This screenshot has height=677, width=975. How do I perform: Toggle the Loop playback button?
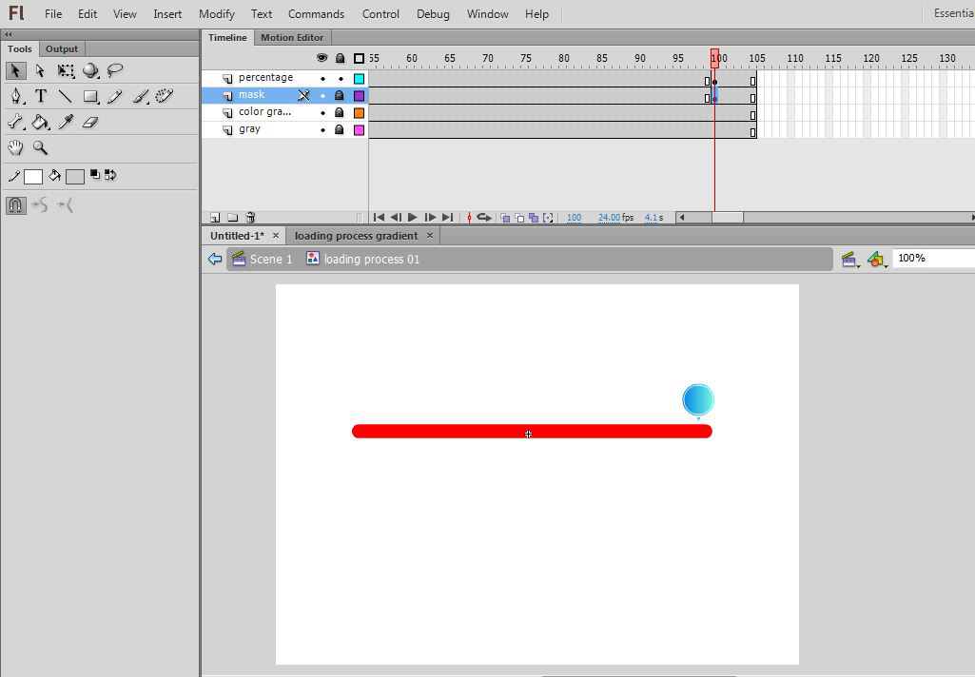[x=484, y=218]
